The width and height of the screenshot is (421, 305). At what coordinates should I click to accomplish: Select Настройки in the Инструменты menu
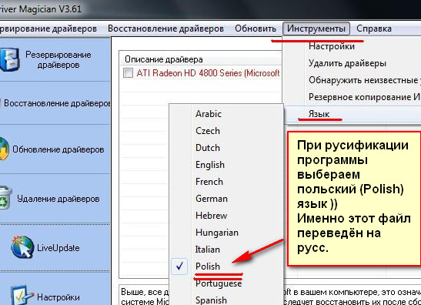click(332, 46)
